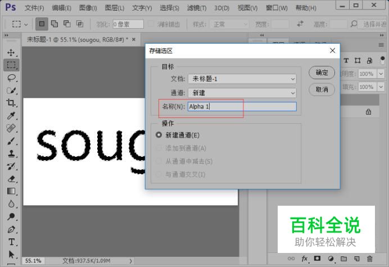This screenshot has height=267, width=389.
Task: Open 文档 dropdown showing 未标题-1
Action: (x=242, y=79)
